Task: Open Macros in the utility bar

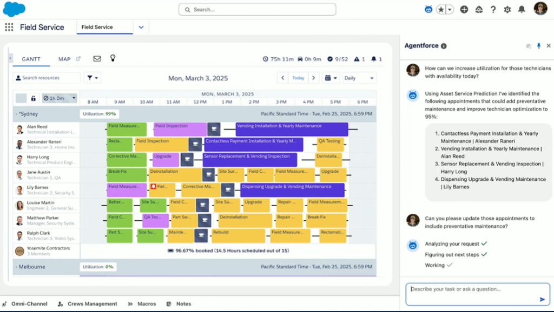Action: [142, 304]
